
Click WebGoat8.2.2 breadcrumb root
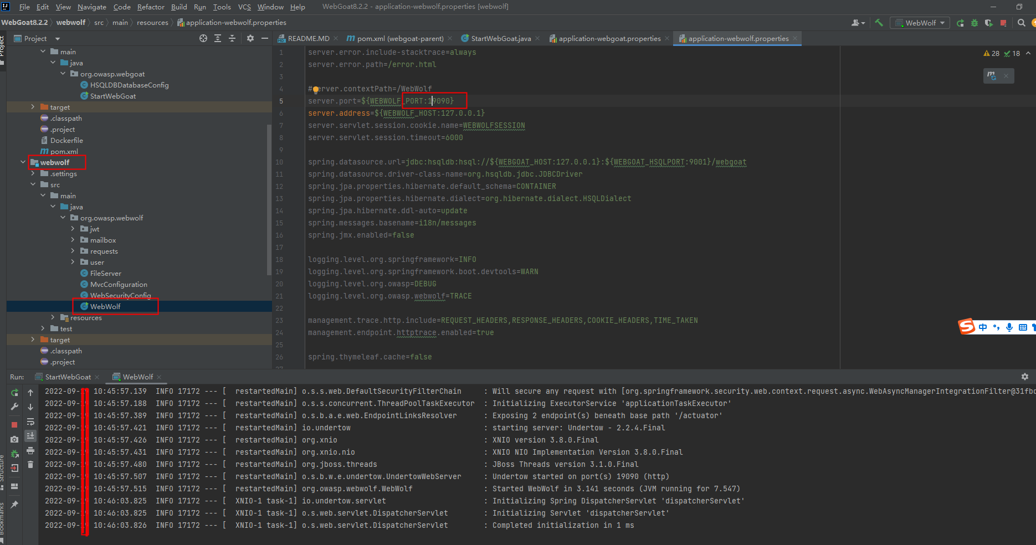(24, 23)
